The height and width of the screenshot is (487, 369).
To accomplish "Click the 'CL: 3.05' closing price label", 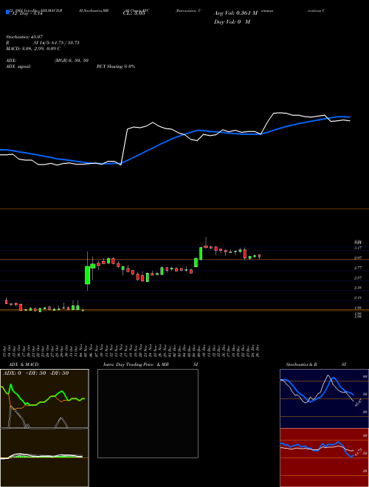I will coord(134,13).
